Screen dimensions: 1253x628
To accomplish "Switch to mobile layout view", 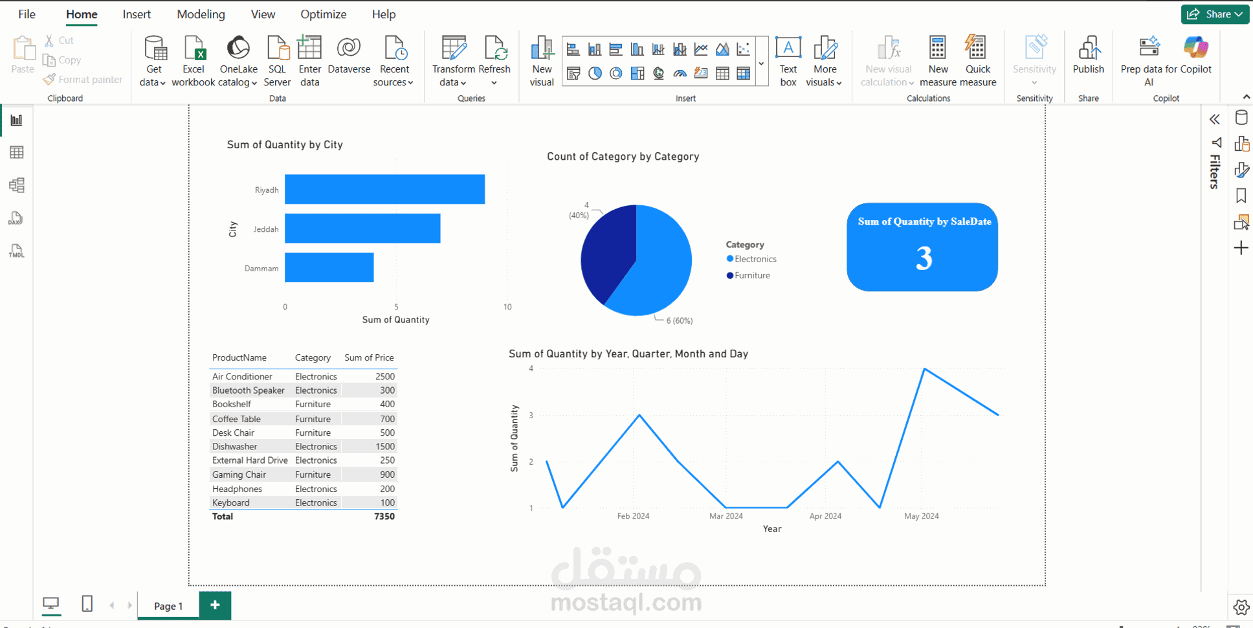I will [x=87, y=604].
